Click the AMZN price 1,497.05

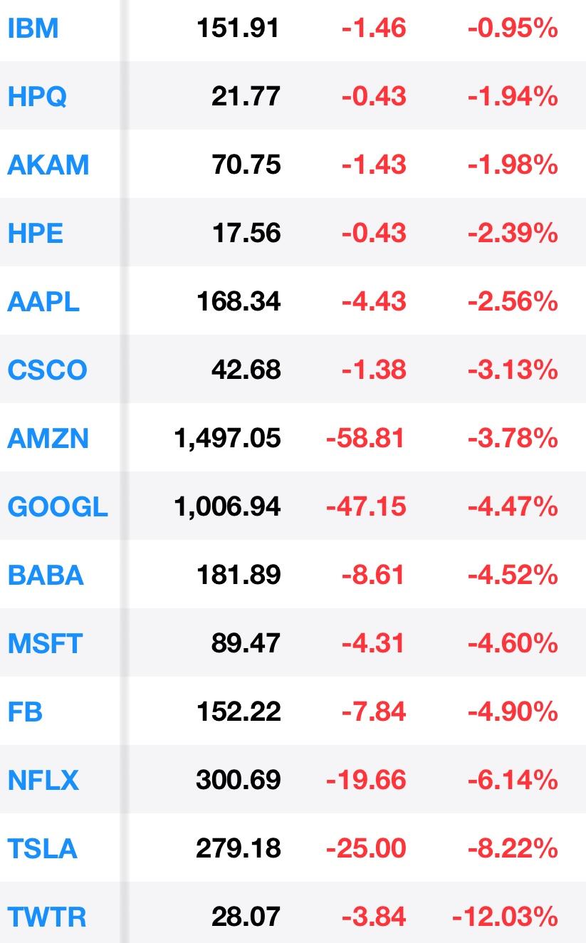(x=227, y=439)
